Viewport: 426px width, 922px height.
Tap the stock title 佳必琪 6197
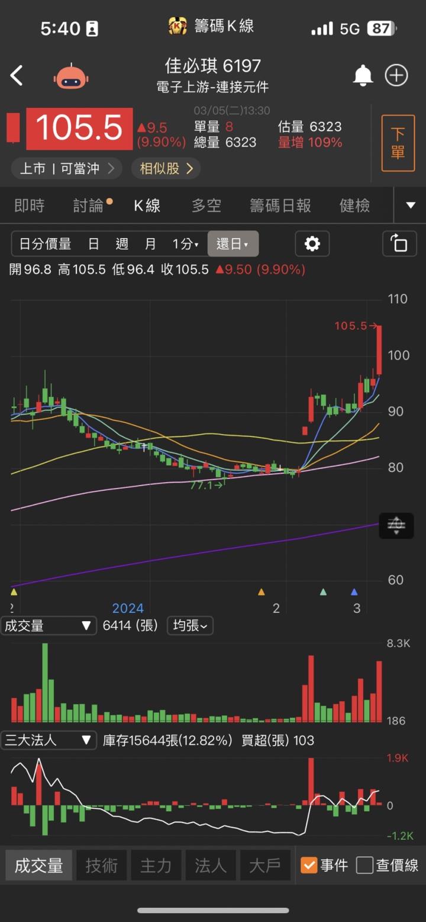tap(212, 65)
